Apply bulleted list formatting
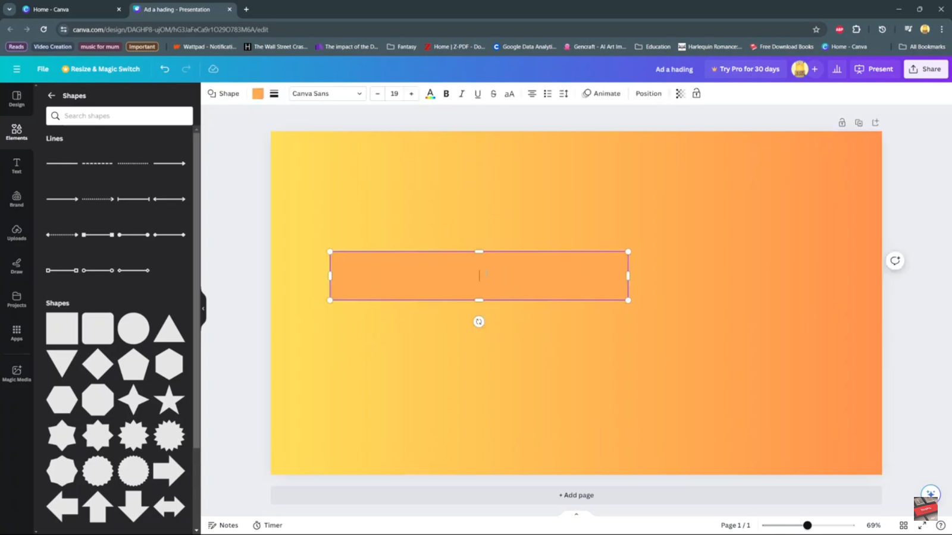The height and width of the screenshot is (535, 952). [x=547, y=93]
